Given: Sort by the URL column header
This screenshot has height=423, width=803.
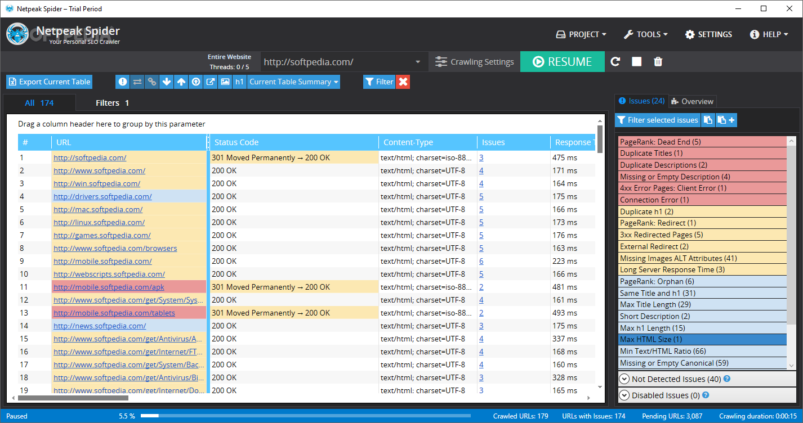Looking at the screenshot, I should [x=129, y=142].
